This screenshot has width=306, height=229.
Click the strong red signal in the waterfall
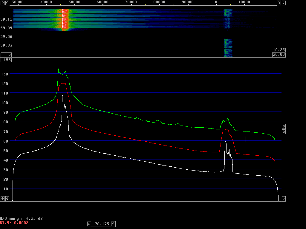[x=65, y=19]
